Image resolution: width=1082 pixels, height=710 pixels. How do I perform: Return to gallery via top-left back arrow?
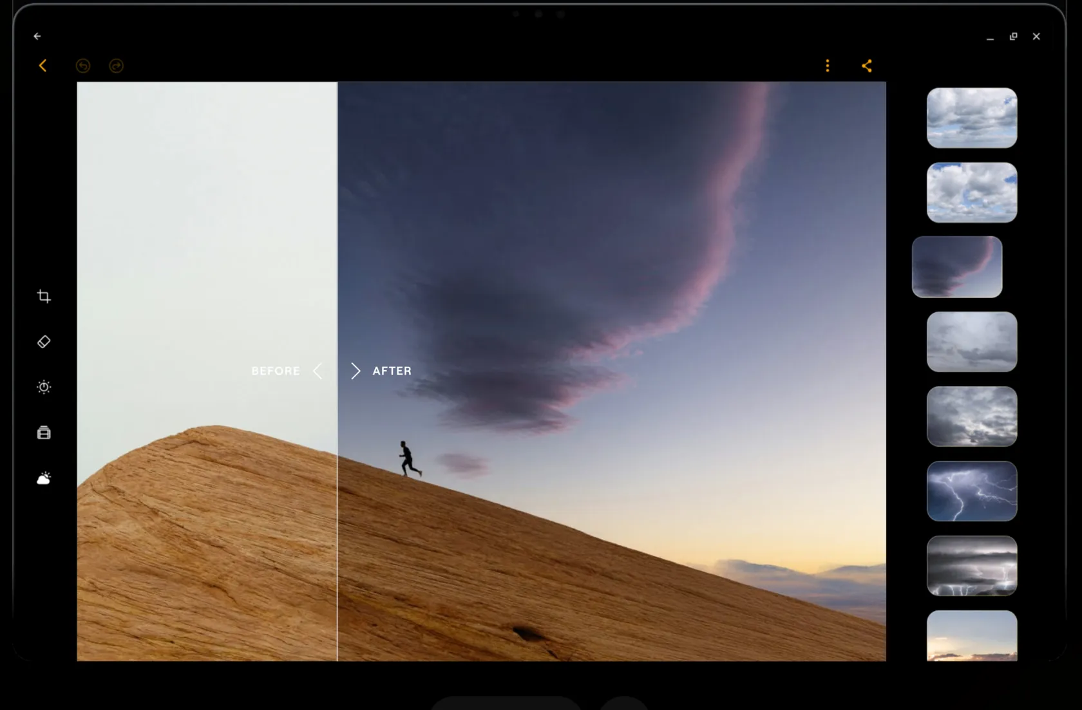(x=37, y=36)
